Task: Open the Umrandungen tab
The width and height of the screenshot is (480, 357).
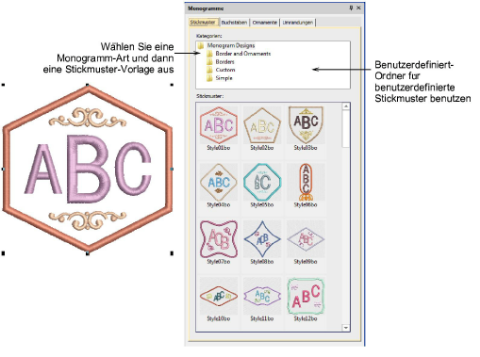Action: pos(297,23)
